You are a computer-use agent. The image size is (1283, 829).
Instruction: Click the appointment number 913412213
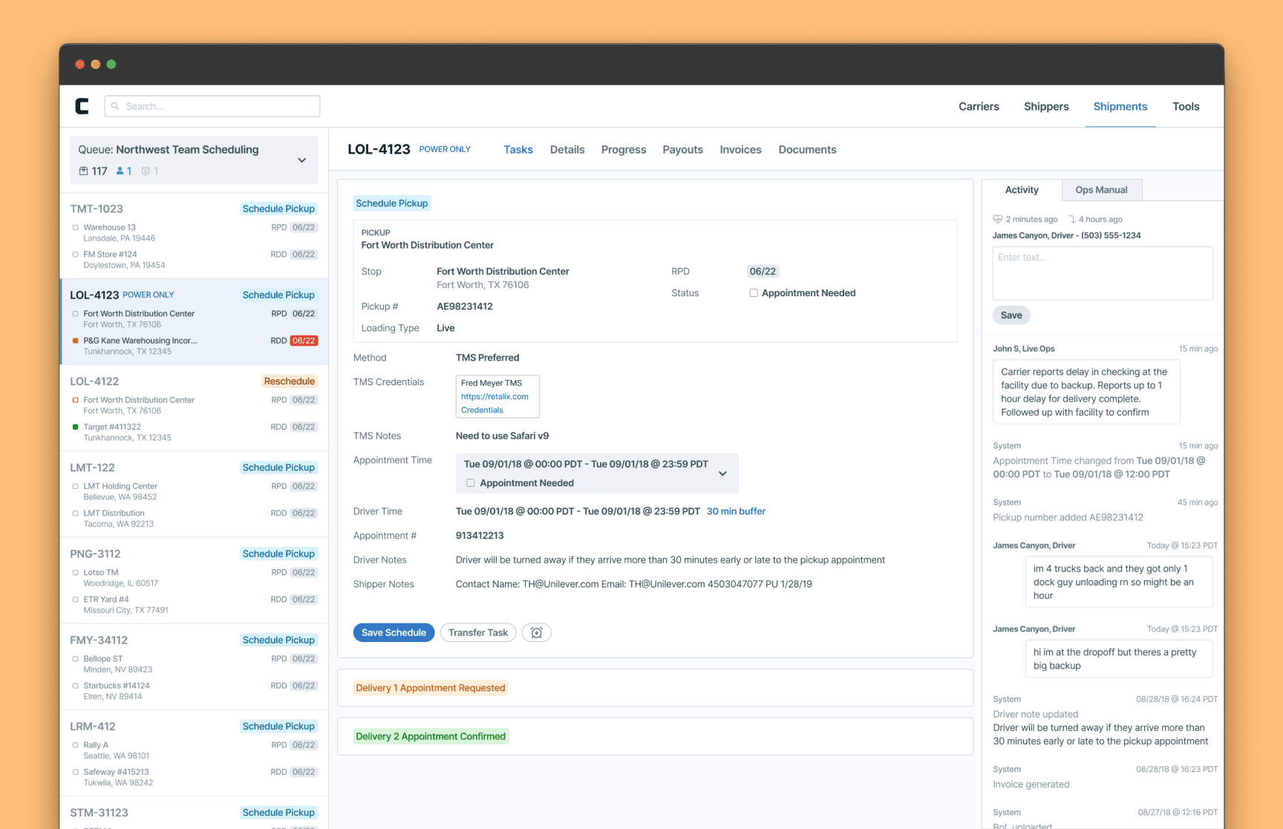480,536
